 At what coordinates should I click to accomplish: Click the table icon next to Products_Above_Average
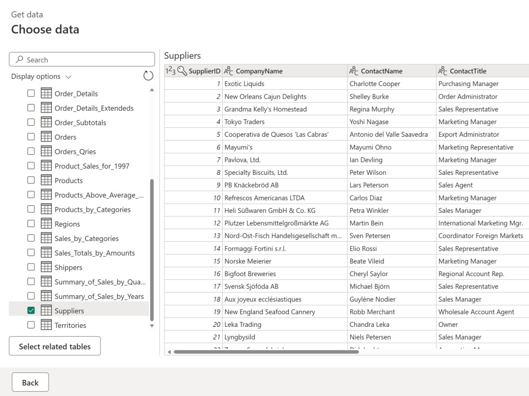pyautogui.click(x=46, y=195)
